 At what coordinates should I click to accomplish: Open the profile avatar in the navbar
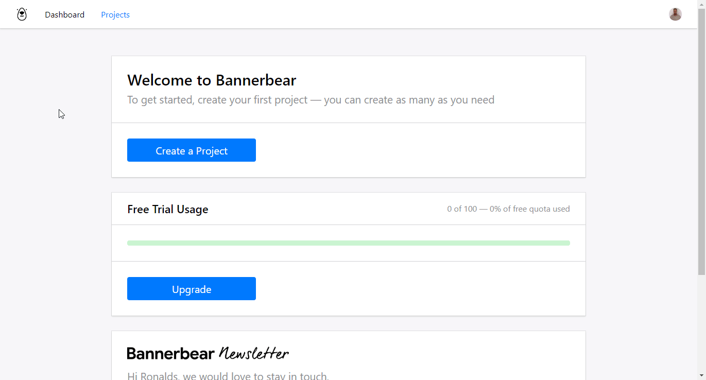tap(675, 14)
